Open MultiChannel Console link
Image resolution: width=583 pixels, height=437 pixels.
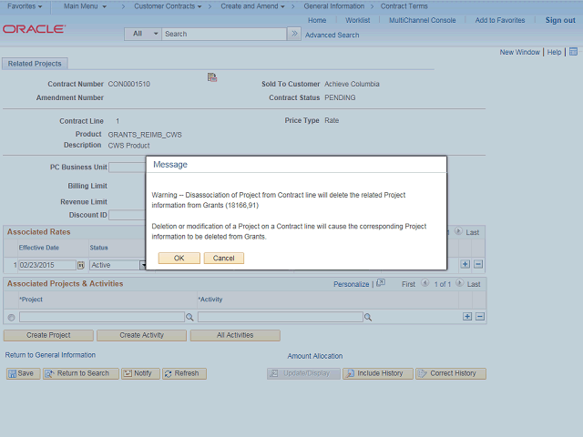[422, 20]
